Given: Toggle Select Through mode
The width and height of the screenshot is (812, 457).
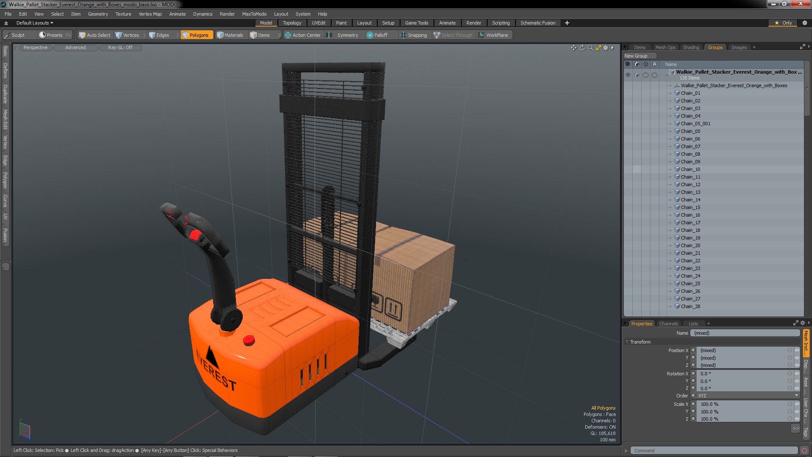Looking at the screenshot, I should 453,35.
